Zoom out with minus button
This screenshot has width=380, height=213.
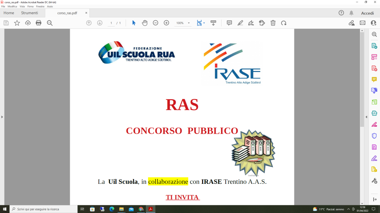tap(155, 23)
